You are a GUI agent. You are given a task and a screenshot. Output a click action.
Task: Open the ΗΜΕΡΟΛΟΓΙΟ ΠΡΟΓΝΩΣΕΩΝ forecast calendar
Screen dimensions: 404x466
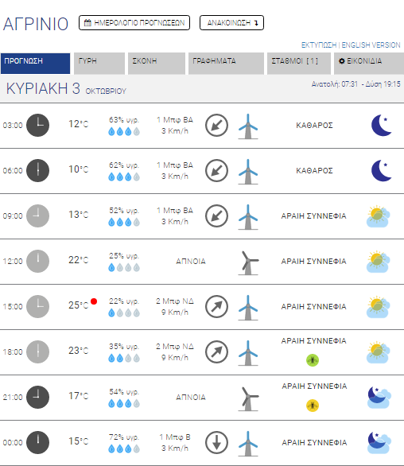[134, 23]
